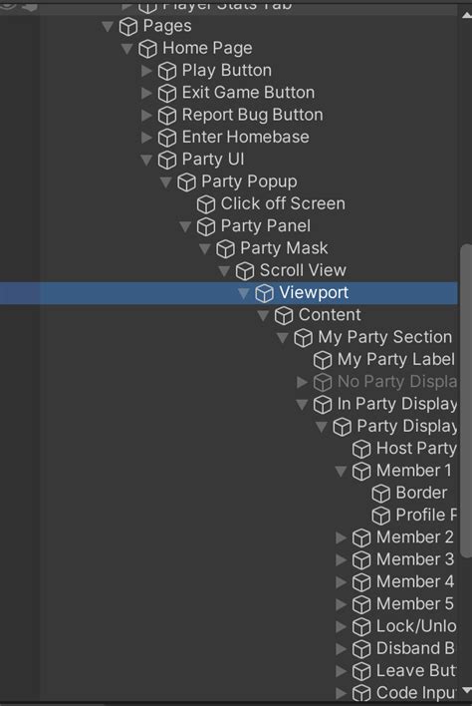
Task: Click the cube icon of Click off Screen
Action: point(206,204)
